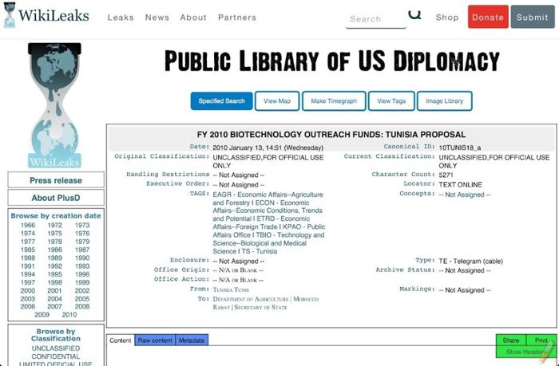Open the News menu item
559x366 pixels.
[x=157, y=18]
